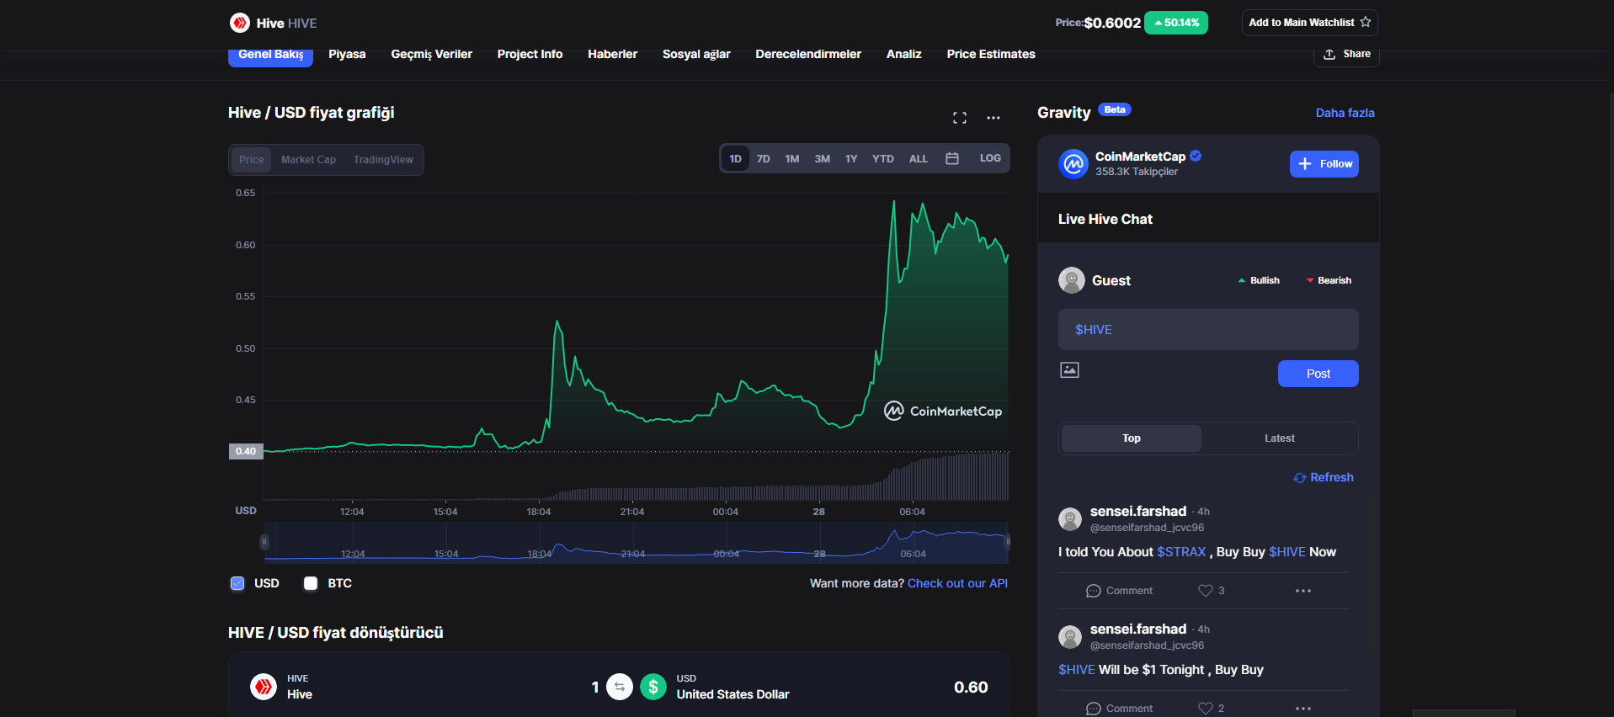
Task: Click the sensei.farshad avatar on the $STRAX post
Action: 1070,519
